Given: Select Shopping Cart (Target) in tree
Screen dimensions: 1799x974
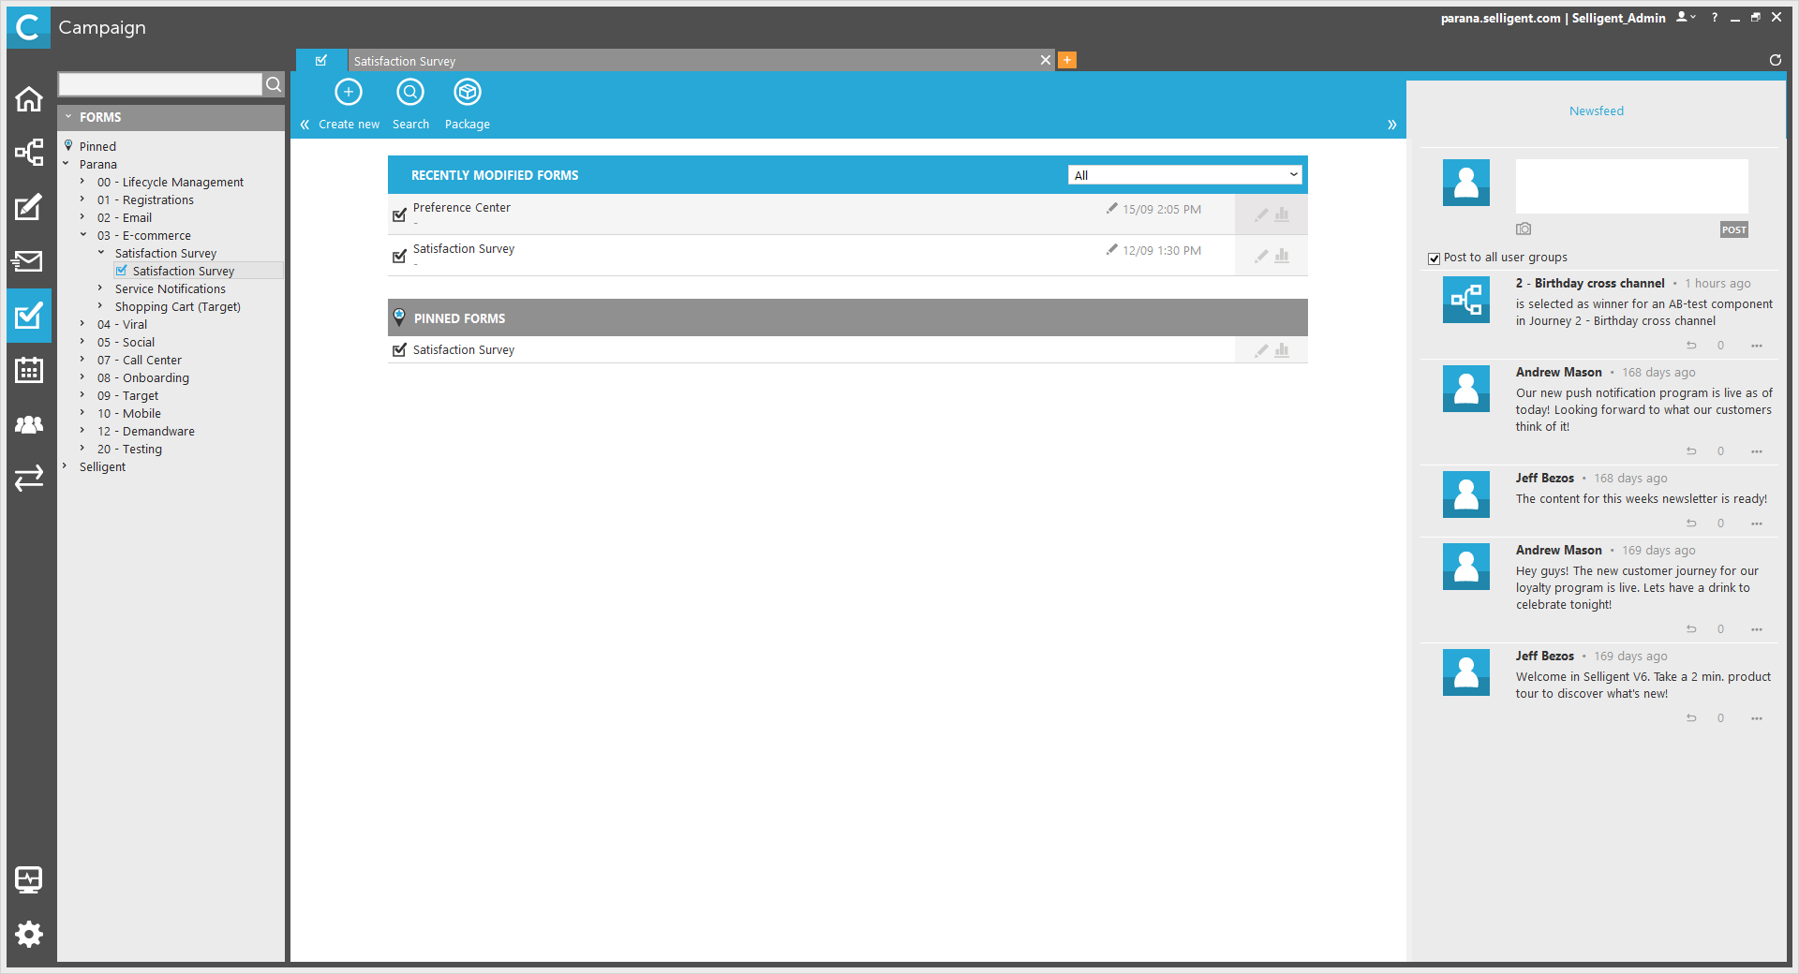Looking at the screenshot, I should tap(177, 307).
